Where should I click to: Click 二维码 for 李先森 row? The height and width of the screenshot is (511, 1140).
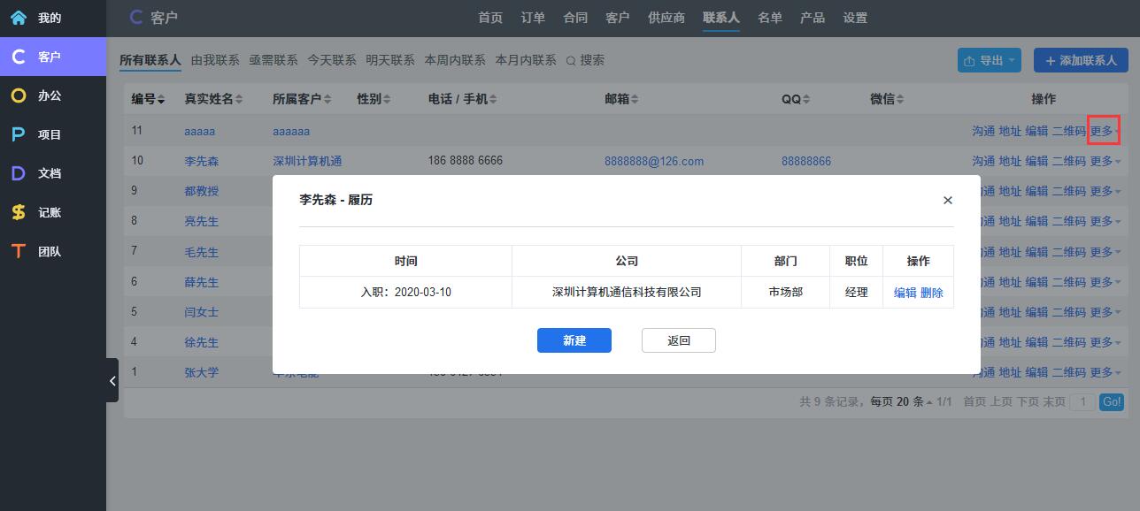pos(1068,161)
